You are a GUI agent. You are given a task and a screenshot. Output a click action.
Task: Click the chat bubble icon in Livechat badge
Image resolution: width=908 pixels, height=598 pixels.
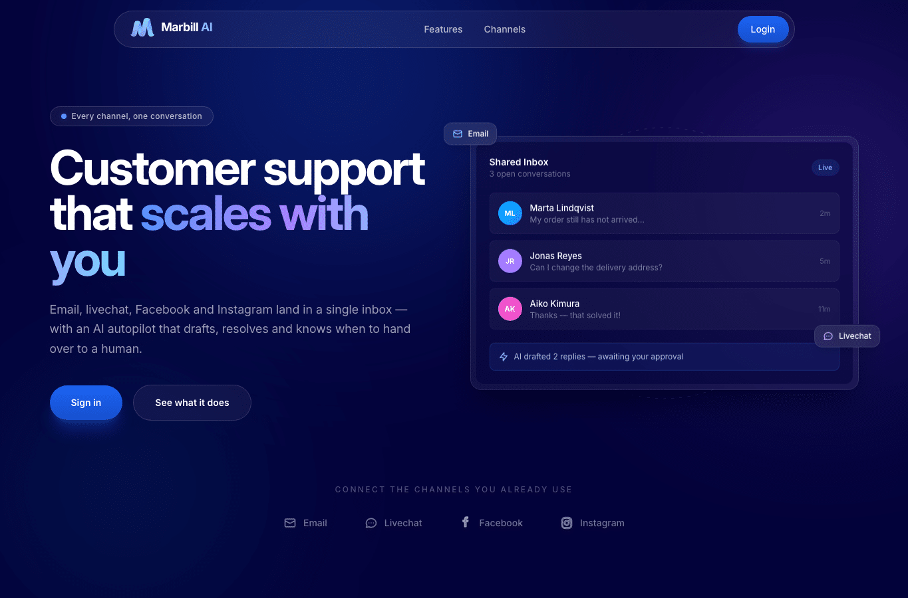pyautogui.click(x=828, y=336)
